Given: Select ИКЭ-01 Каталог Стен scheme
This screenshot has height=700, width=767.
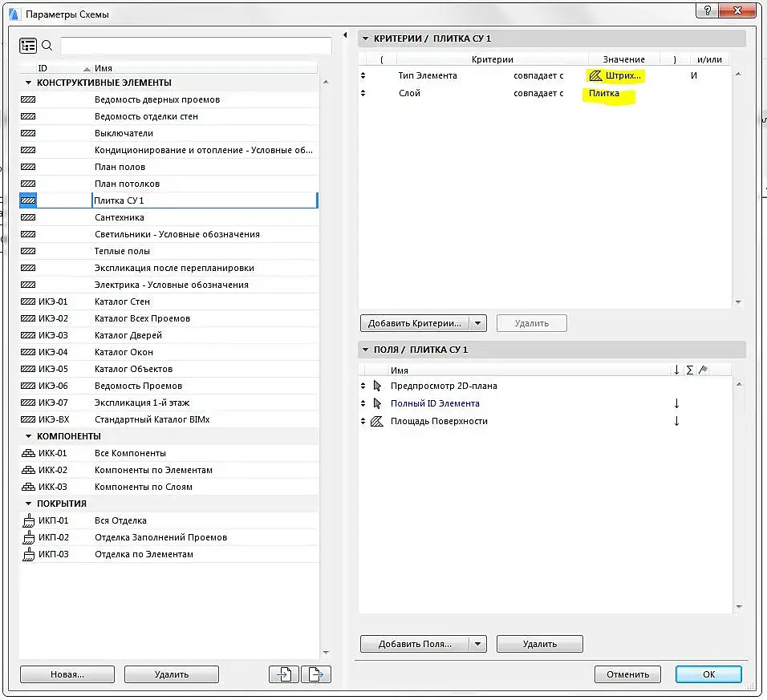Looking at the screenshot, I should [x=168, y=301].
